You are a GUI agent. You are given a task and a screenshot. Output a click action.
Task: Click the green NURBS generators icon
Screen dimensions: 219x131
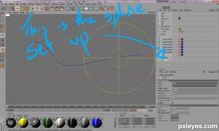tap(77, 9)
